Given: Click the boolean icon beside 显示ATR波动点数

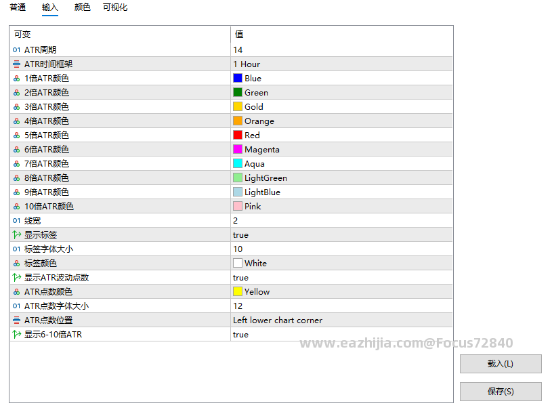Looking at the screenshot, I should (x=16, y=278).
